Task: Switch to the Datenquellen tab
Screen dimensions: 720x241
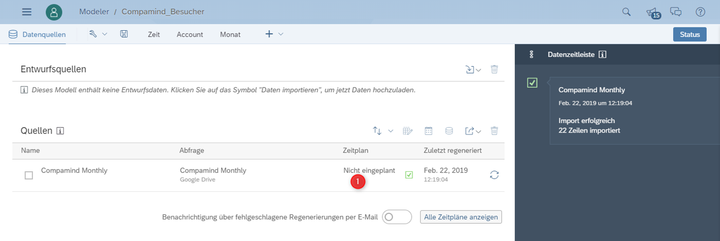Action: (x=38, y=34)
